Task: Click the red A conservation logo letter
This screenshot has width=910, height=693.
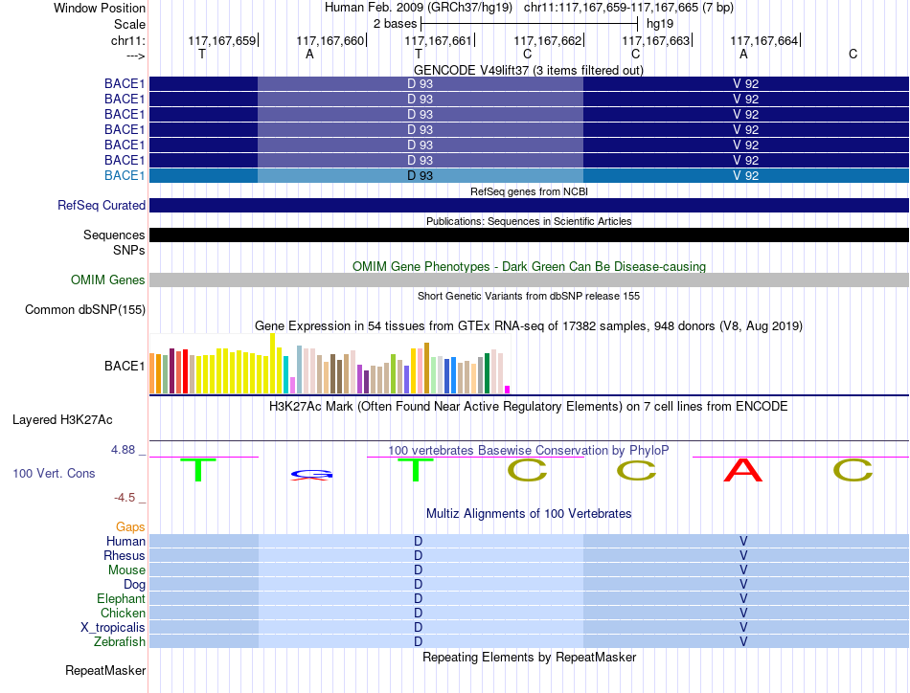Action: tap(743, 470)
